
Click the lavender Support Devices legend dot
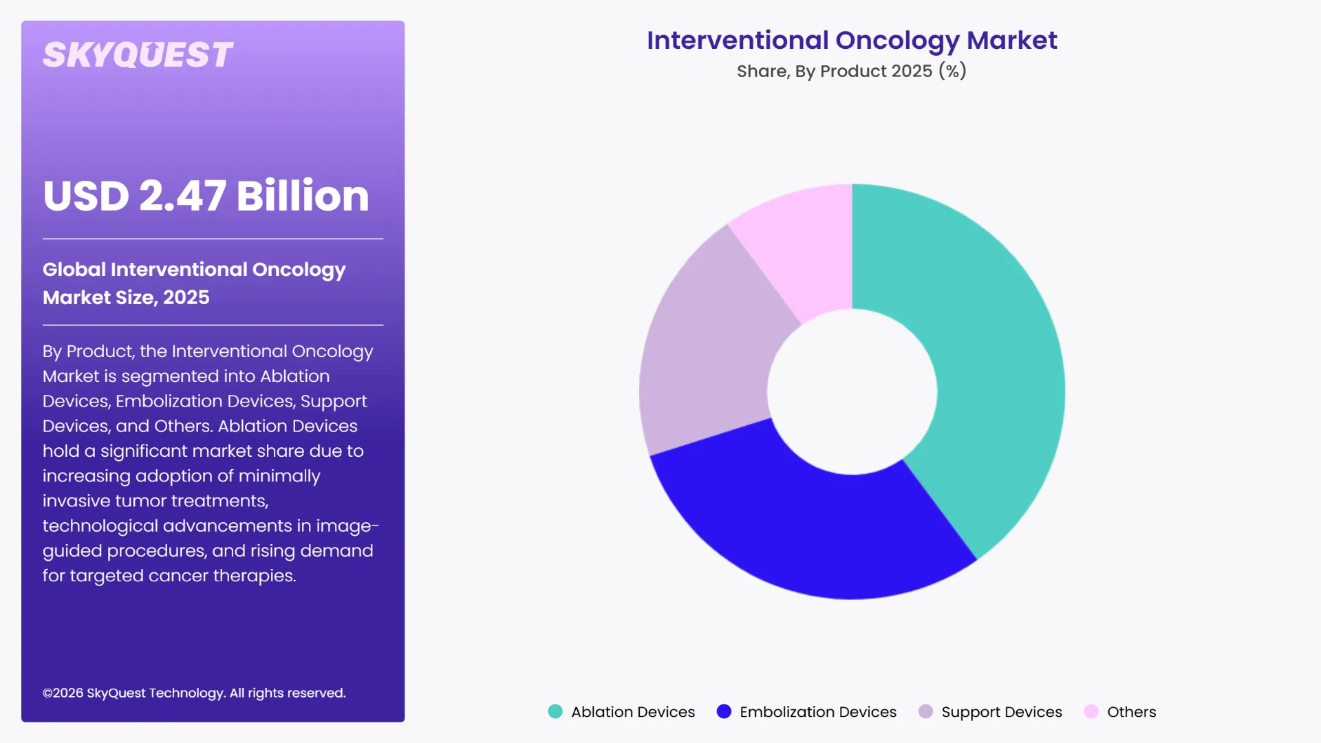[925, 711]
